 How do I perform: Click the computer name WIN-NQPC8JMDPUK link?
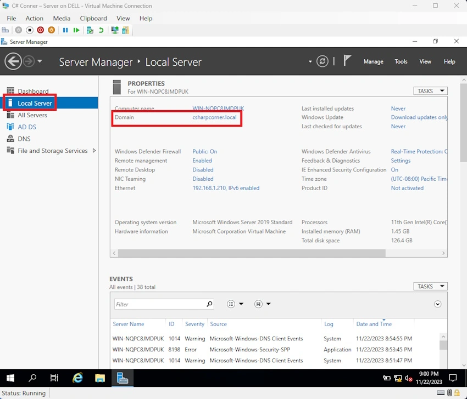click(218, 109)
